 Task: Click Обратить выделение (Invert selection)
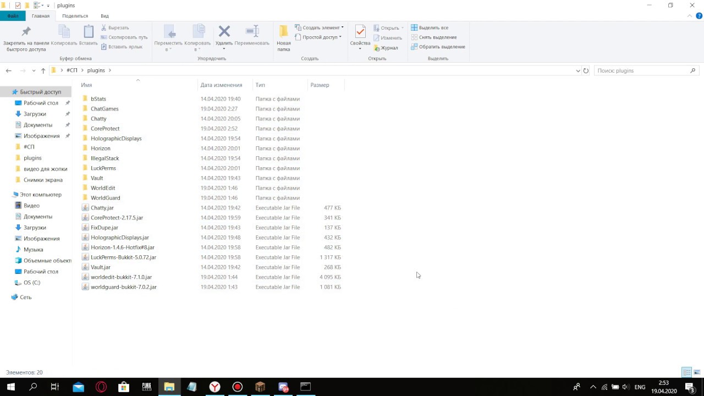click(438, 47)
